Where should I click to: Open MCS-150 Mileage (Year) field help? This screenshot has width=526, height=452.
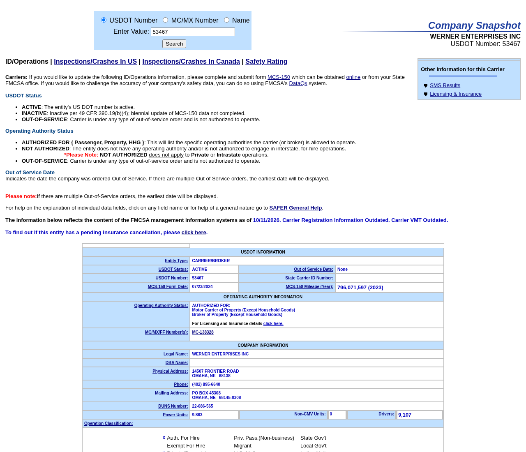[x=309, y=287]
